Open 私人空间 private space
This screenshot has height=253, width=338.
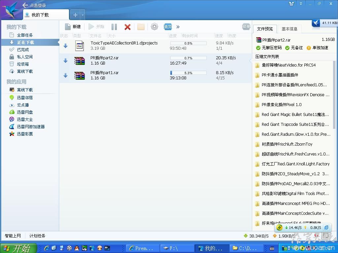click(25, 57)
